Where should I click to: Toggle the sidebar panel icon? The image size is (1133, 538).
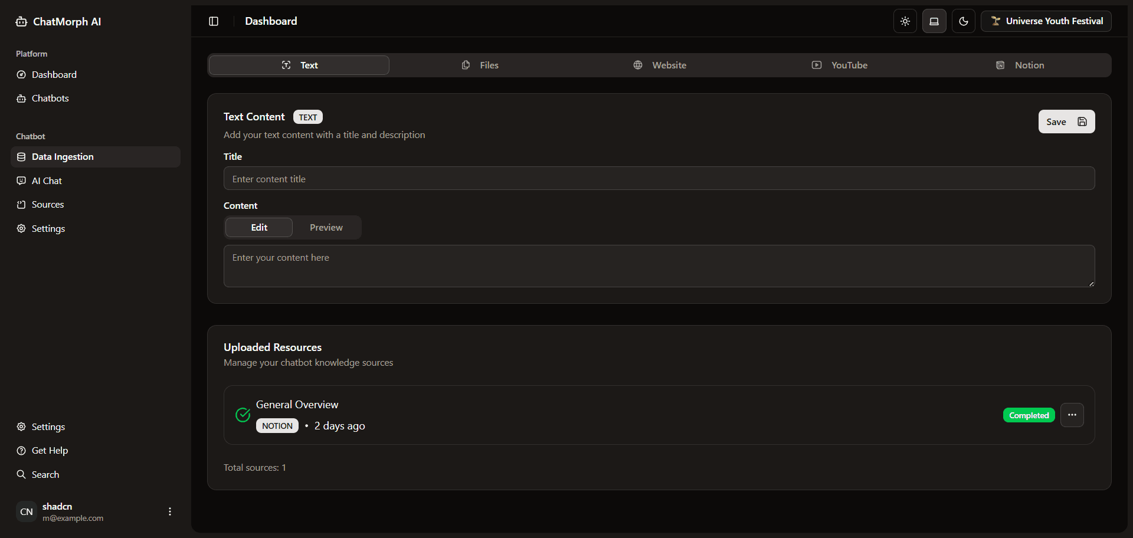coord(214,21)
